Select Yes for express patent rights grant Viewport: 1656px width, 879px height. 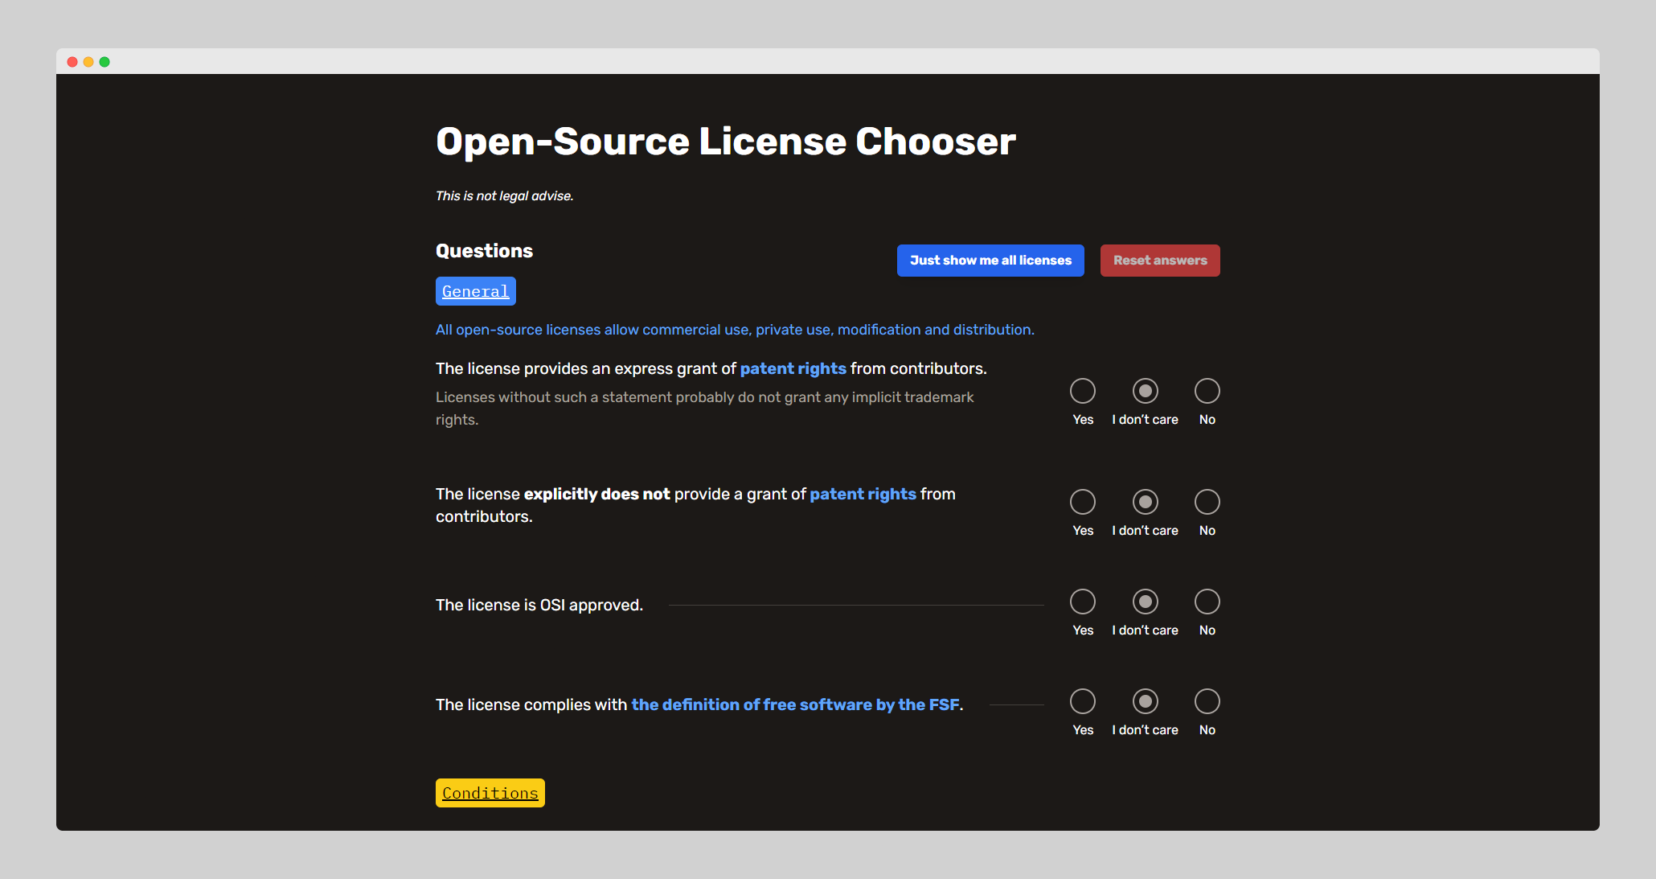pos(1083,391)
